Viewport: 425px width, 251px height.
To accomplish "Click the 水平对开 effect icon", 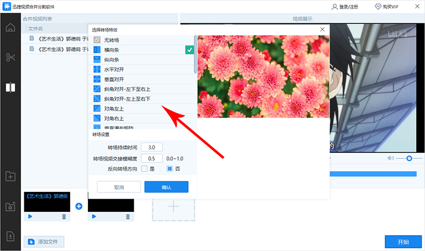I will (x=97, y=69).
